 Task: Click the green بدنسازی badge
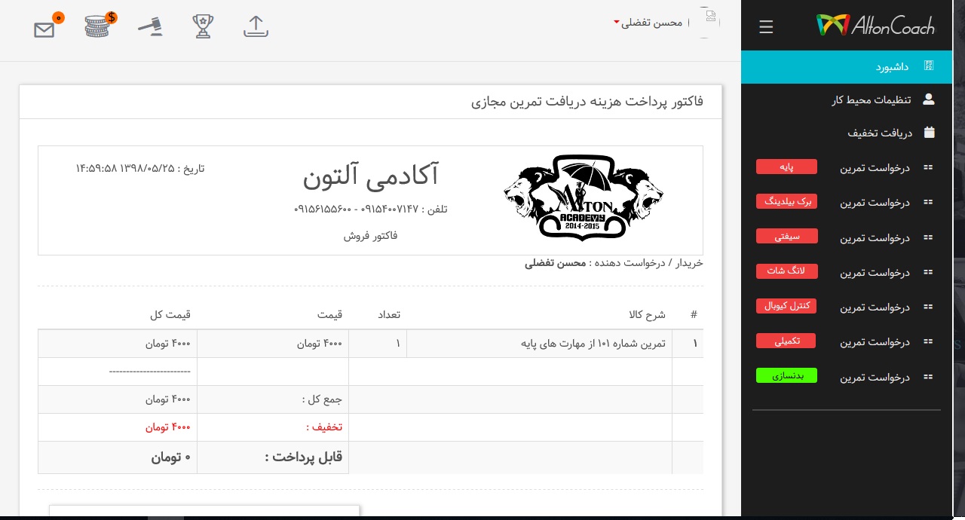tap(786, 375)
